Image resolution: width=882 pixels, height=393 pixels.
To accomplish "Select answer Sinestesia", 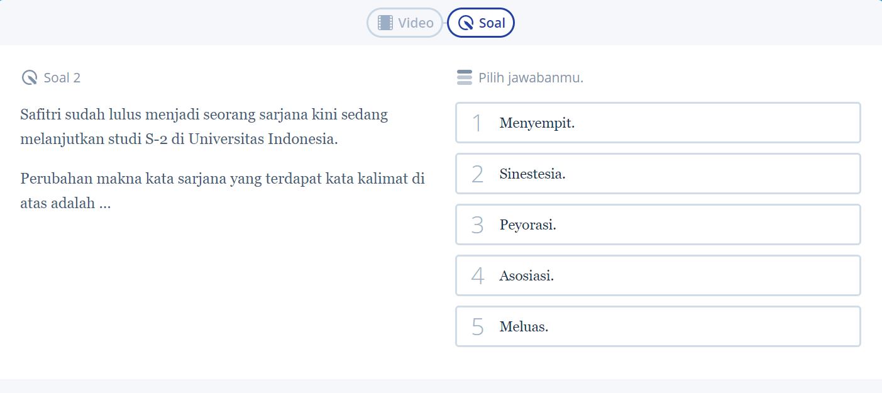I will [x=658, y=174].
